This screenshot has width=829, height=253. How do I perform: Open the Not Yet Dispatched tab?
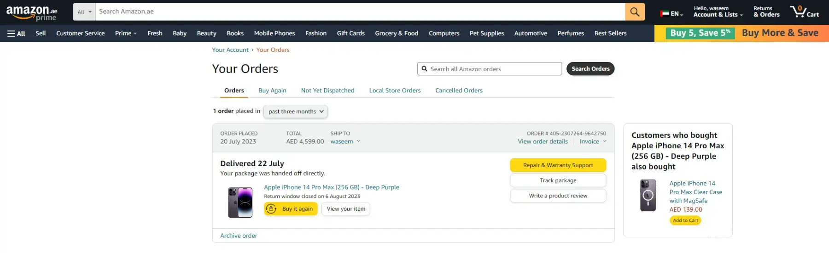327,90
